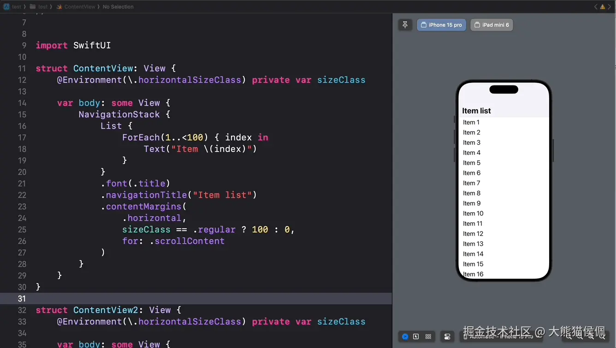Image resolution: width=616 pixels, height=348 pixels.
Task: Click line number 22 in the gutter
Action: [22, 195]
